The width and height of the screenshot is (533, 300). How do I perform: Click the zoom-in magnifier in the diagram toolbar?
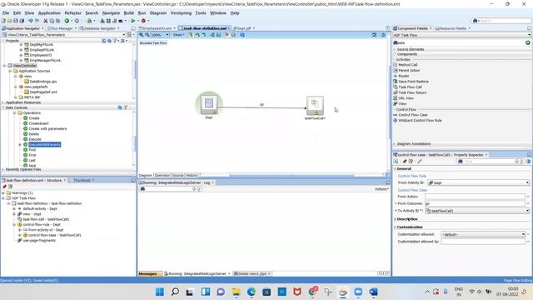pos(142,35)
